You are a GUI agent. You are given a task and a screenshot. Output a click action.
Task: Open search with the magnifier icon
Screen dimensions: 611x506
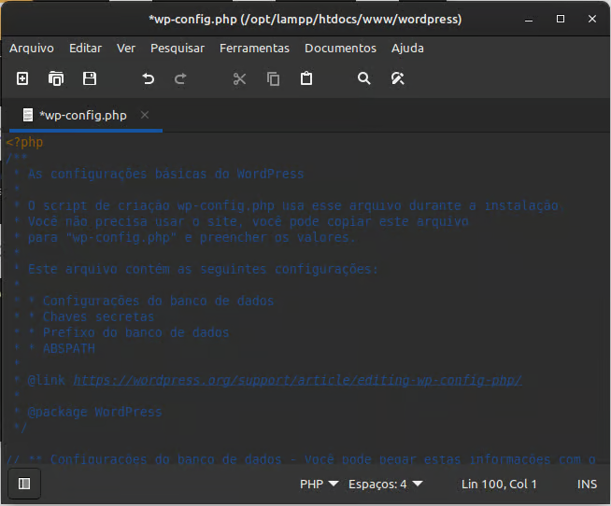(x=364, y=79)
